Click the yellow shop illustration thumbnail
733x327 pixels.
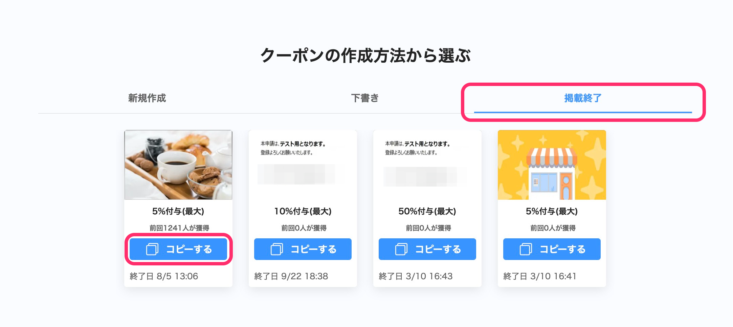pyautogui.click(x=552, y=165)
